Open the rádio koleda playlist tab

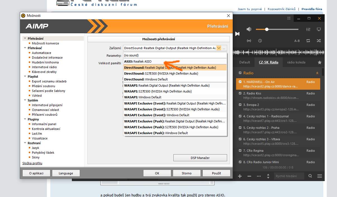click(x=296, y=62)
